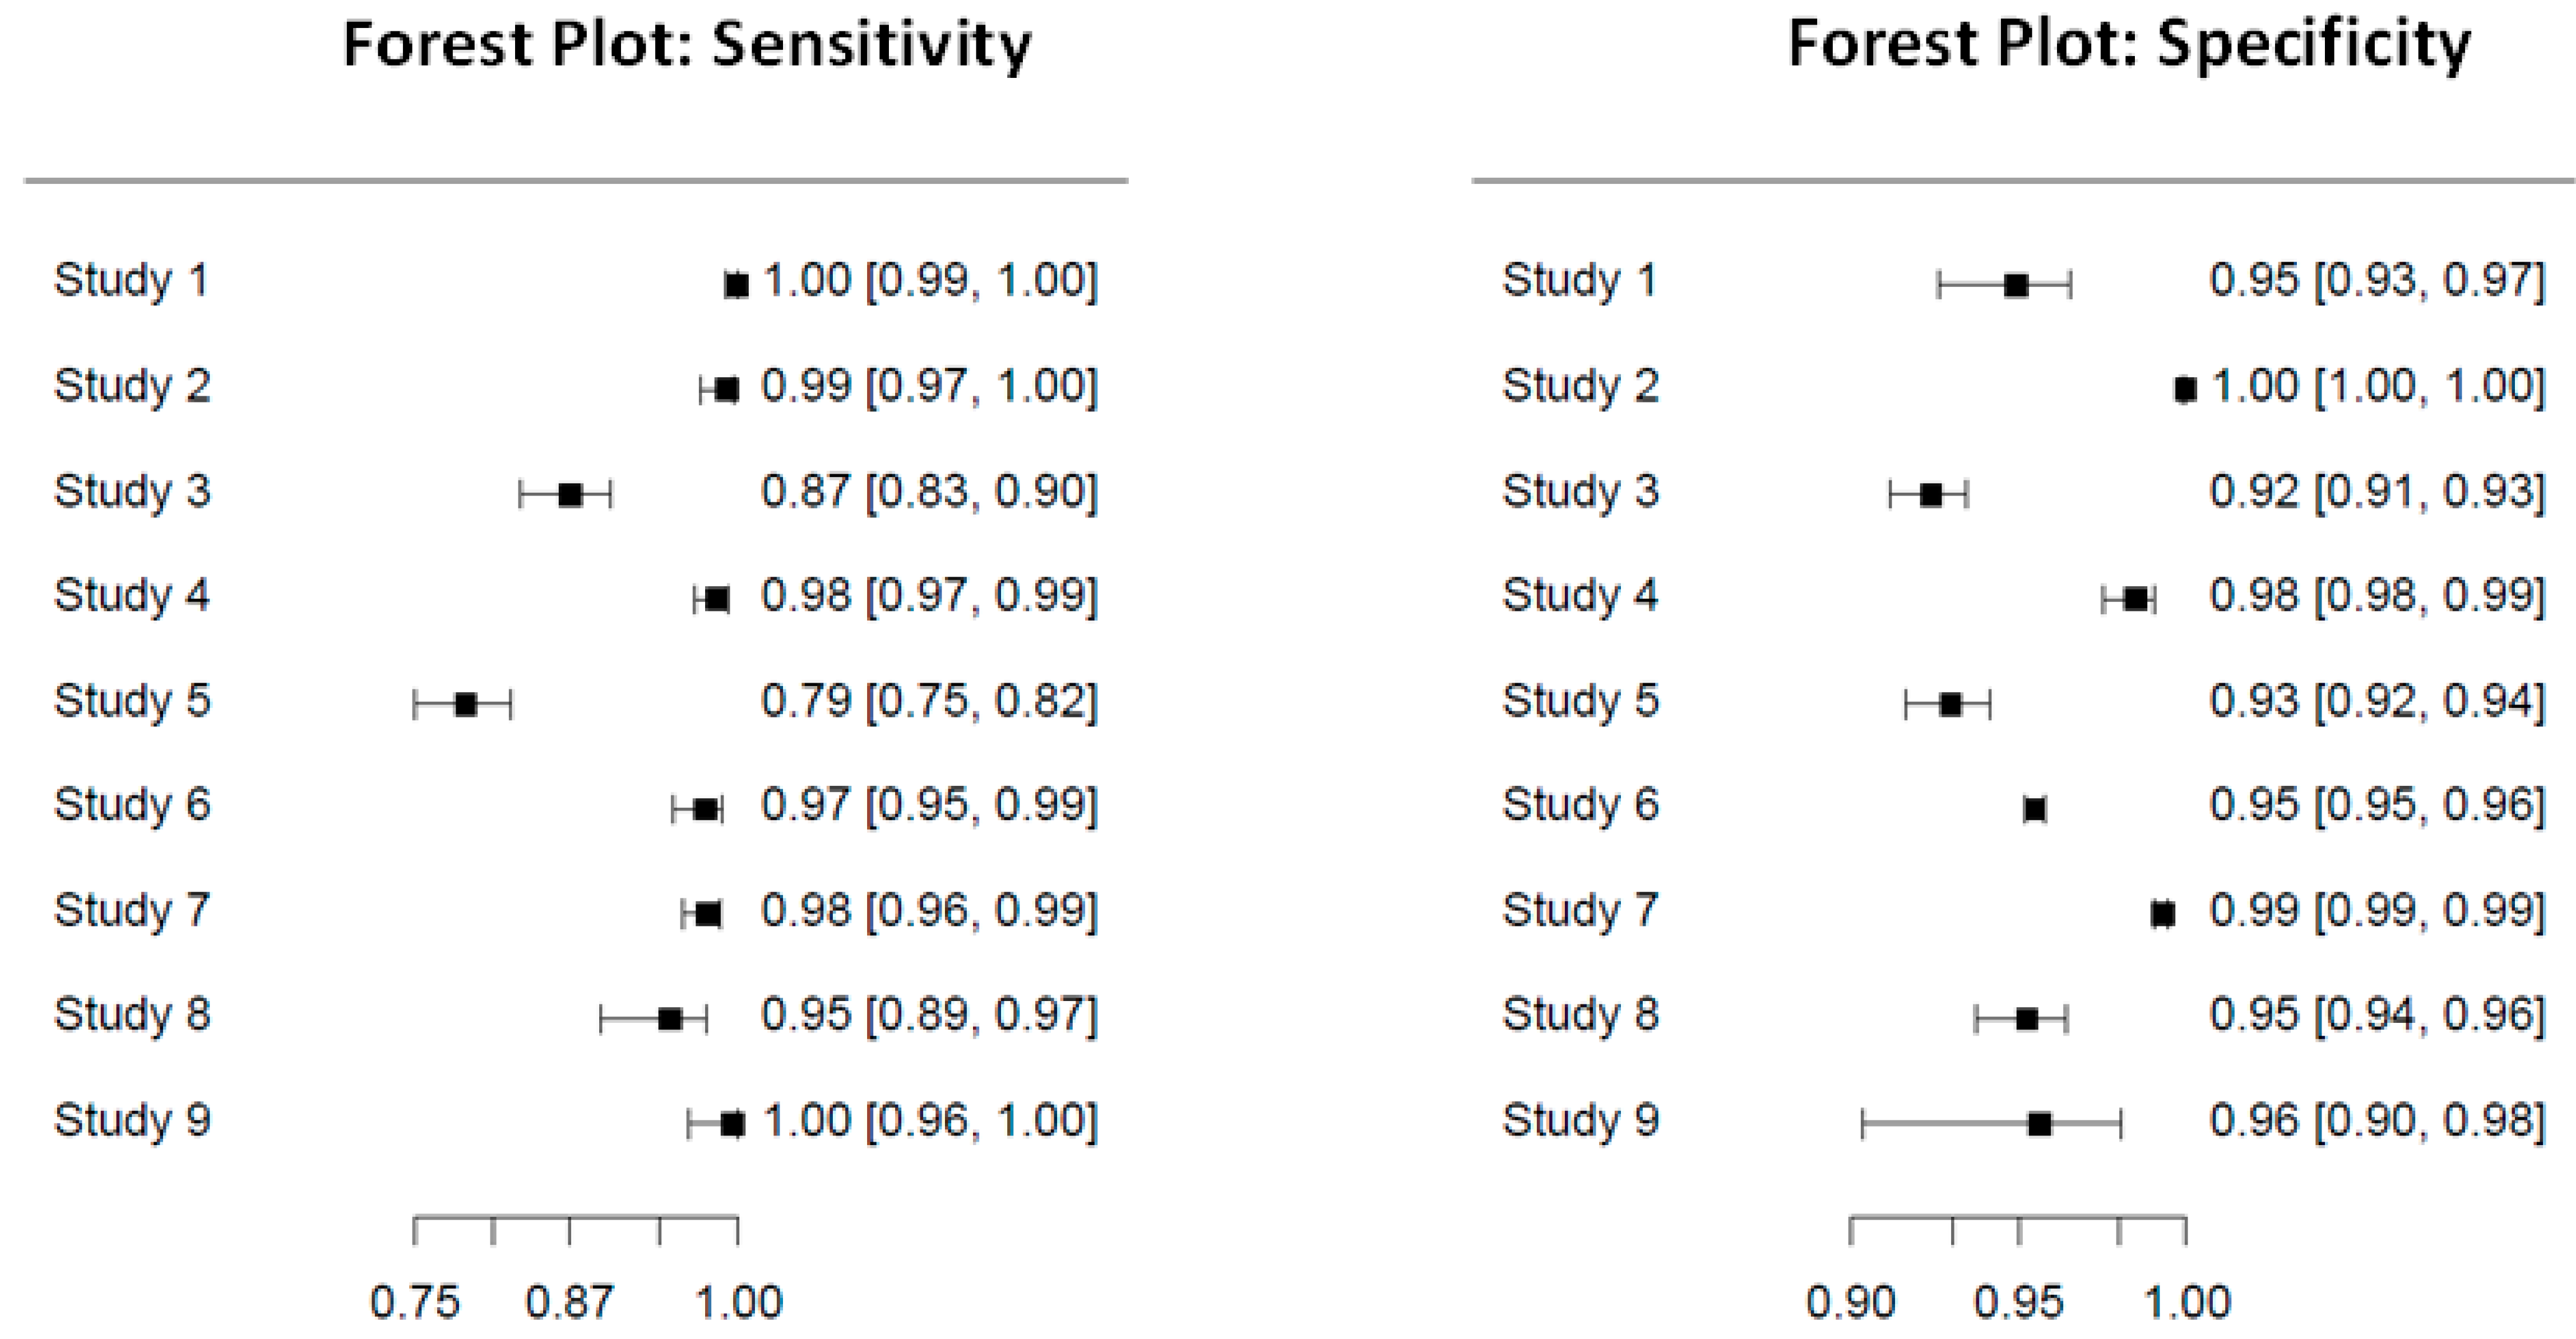Click the Study 6 label in specificity plot
Viewport: 2576px width, 1339px height.
[x=1580, y=804]
